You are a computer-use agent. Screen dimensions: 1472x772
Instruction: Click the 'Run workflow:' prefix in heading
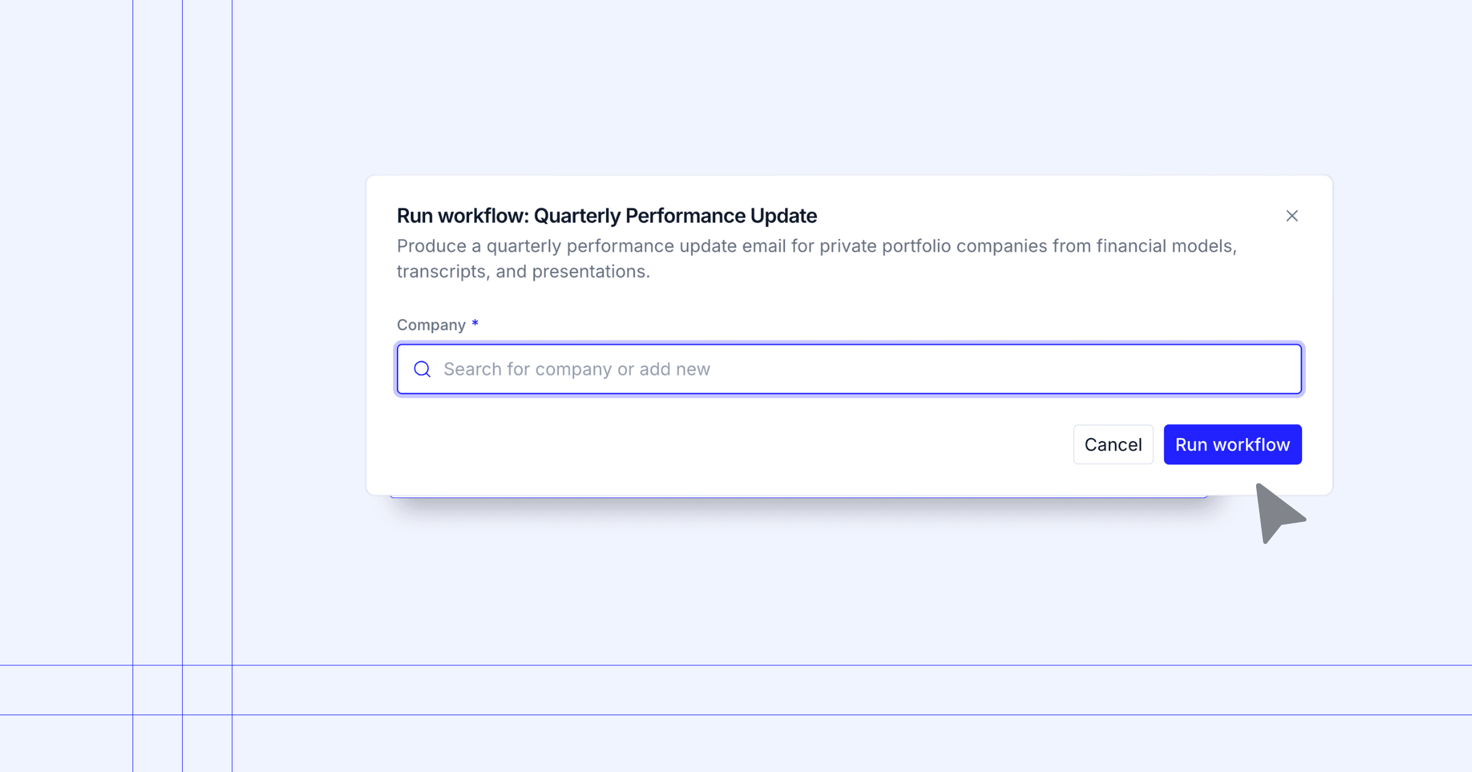click(x=462, y=216)
